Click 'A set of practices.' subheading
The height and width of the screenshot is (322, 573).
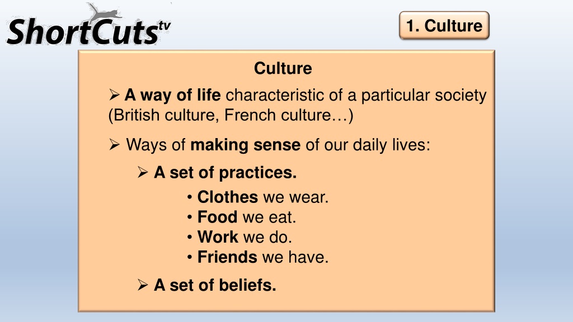point(225,173)
